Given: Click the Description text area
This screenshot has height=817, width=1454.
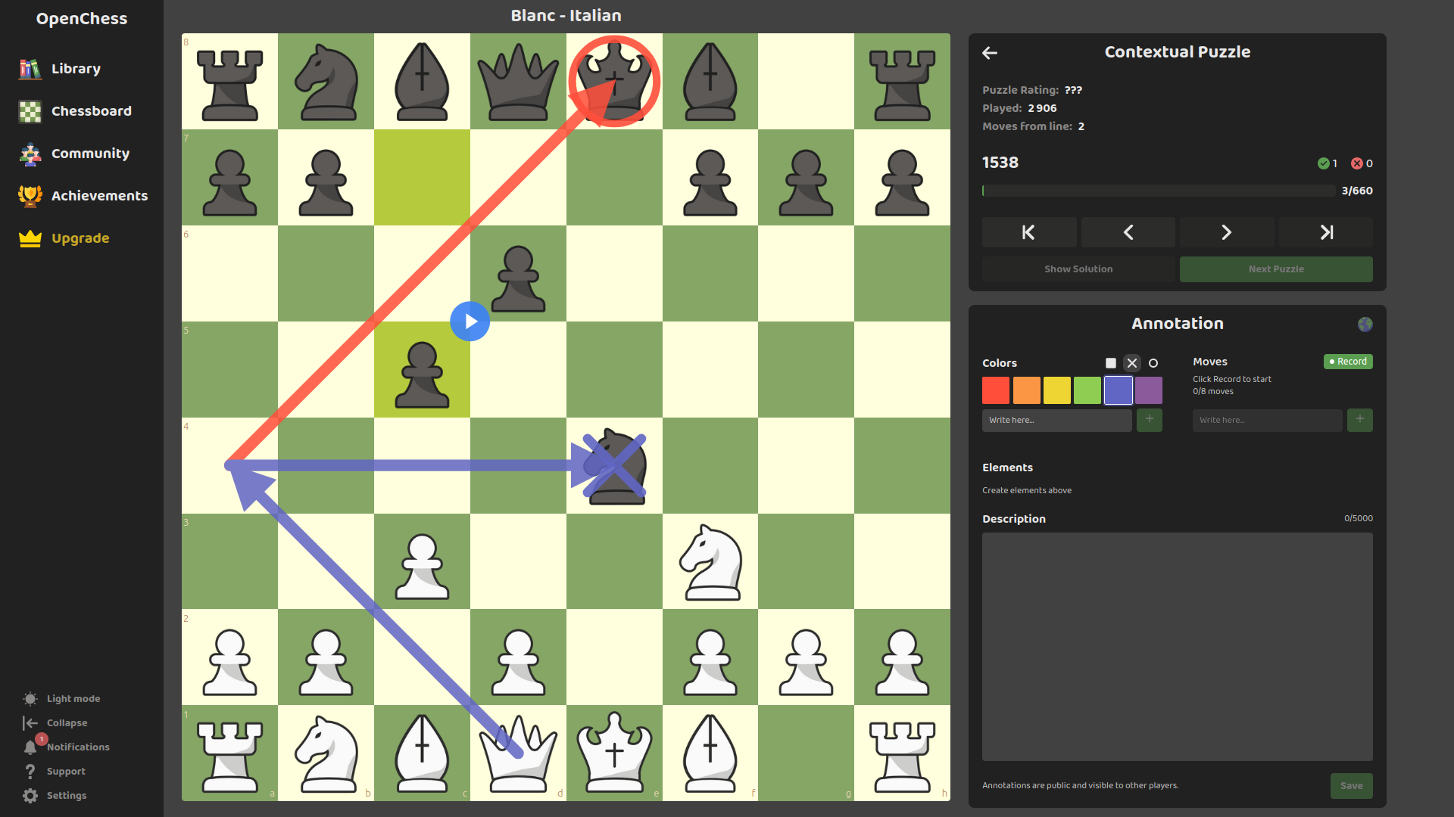Looking at the screenshot, I should pos(1178,647).
